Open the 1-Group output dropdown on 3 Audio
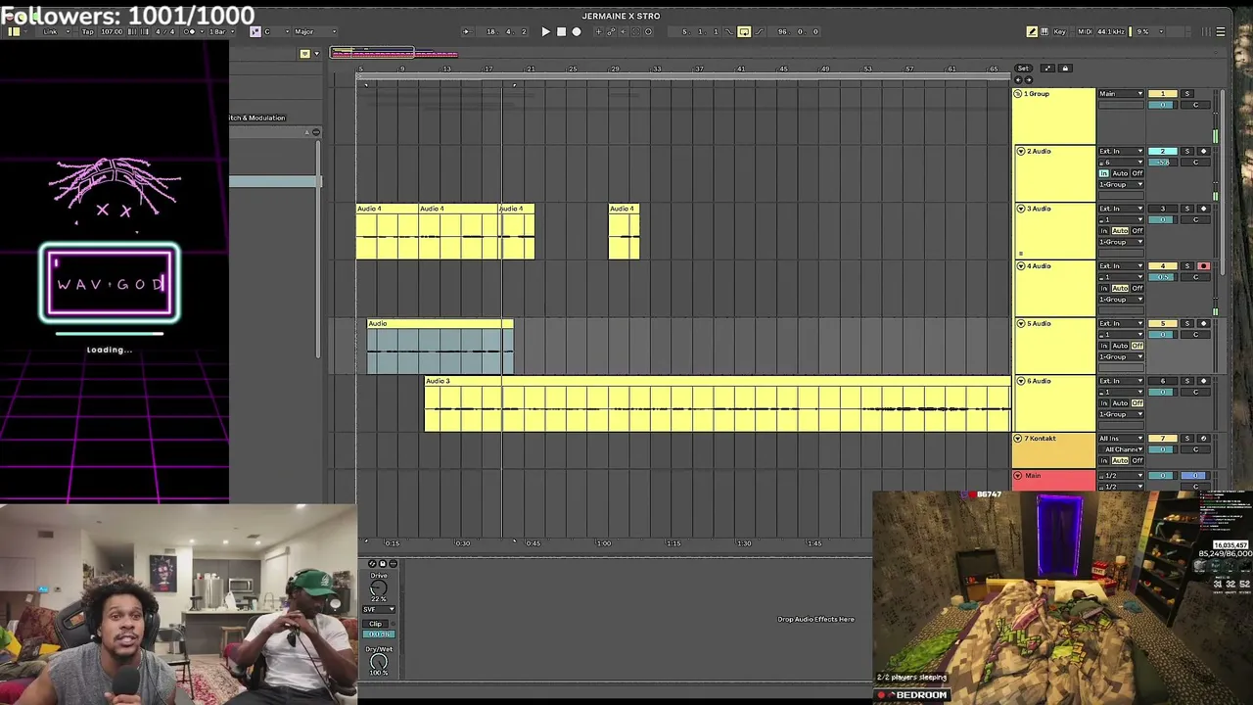1253x705 pixels. (x=1121, y=242)
